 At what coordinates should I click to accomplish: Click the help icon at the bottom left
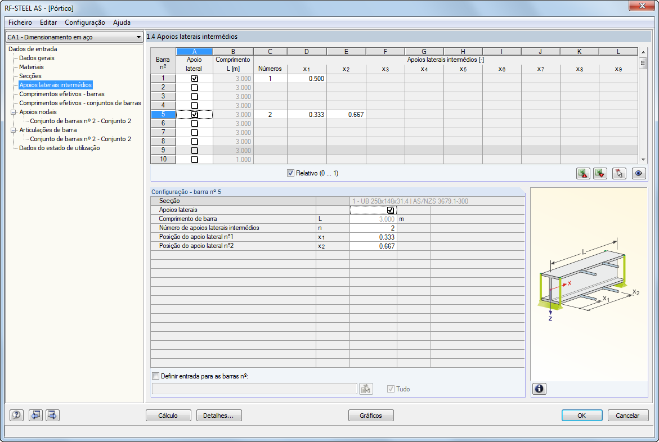[16, 415]
